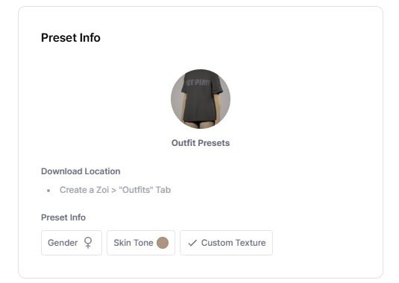Click the word "Texture" in Custom Texture

(251, 243)
